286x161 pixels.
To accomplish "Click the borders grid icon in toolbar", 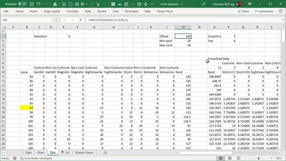I will [64, 4].
